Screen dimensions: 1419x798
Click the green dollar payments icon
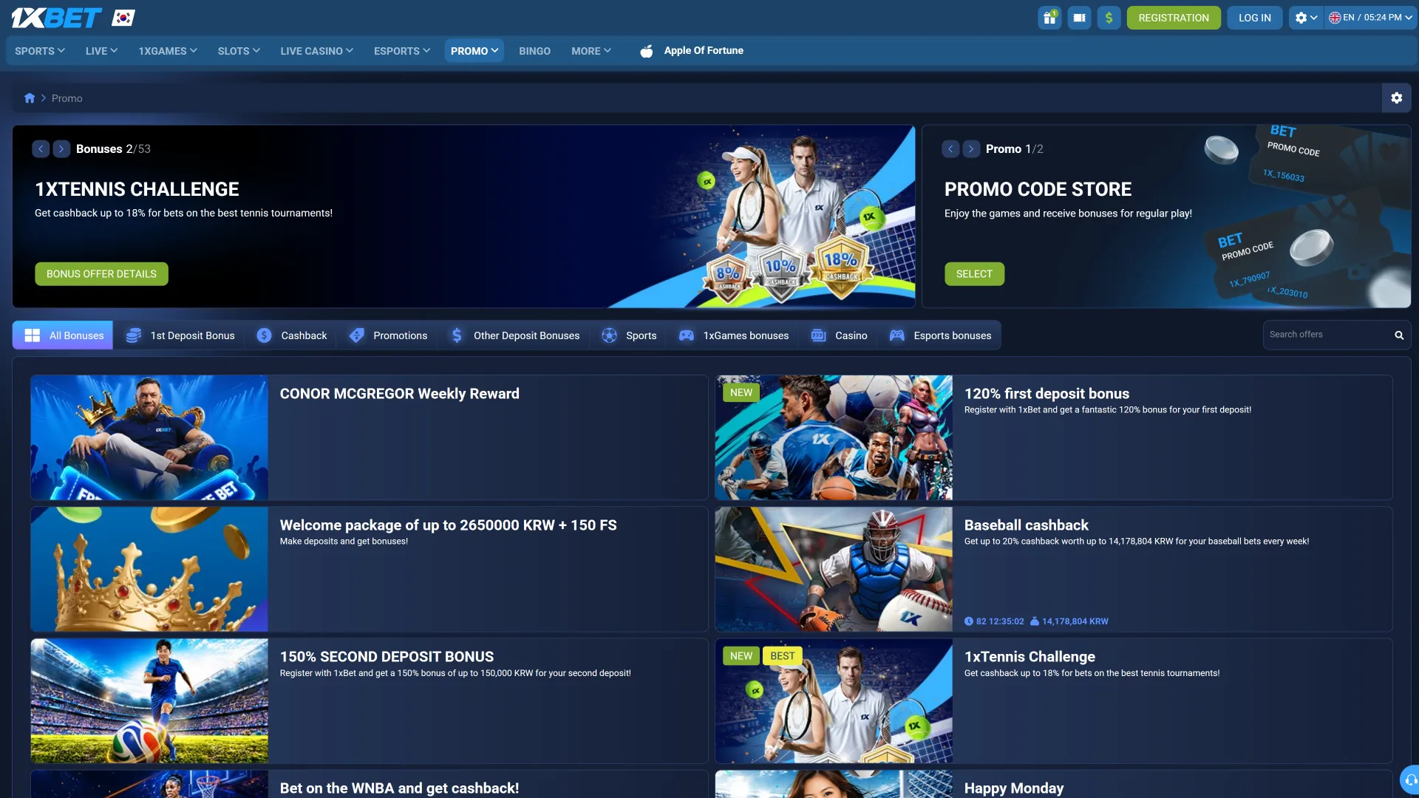pos(1109,18)
